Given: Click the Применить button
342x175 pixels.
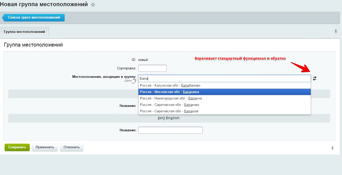Looking at the screenshot, I should [45, 147].
